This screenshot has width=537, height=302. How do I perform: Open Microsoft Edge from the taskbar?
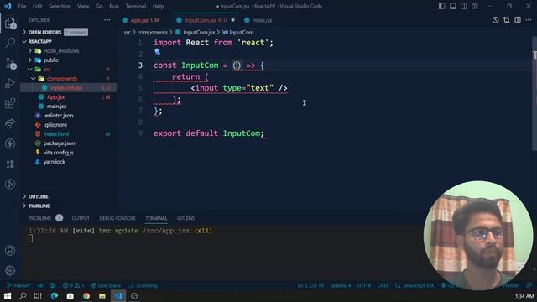point(54,296)
